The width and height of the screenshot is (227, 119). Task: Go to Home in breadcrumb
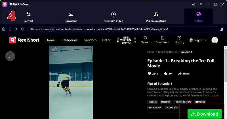pyautogui.click(x=151, y=52)
